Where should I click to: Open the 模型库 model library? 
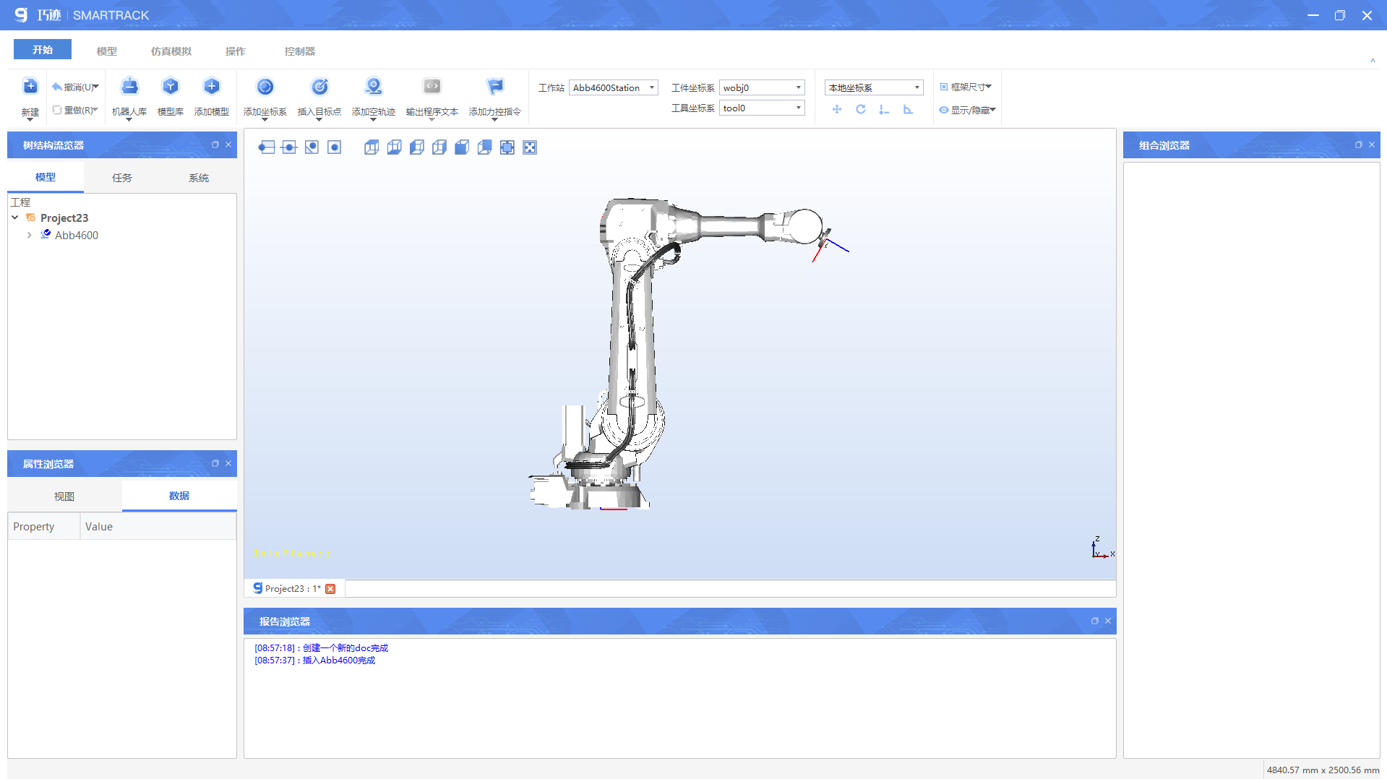[170, 87]
